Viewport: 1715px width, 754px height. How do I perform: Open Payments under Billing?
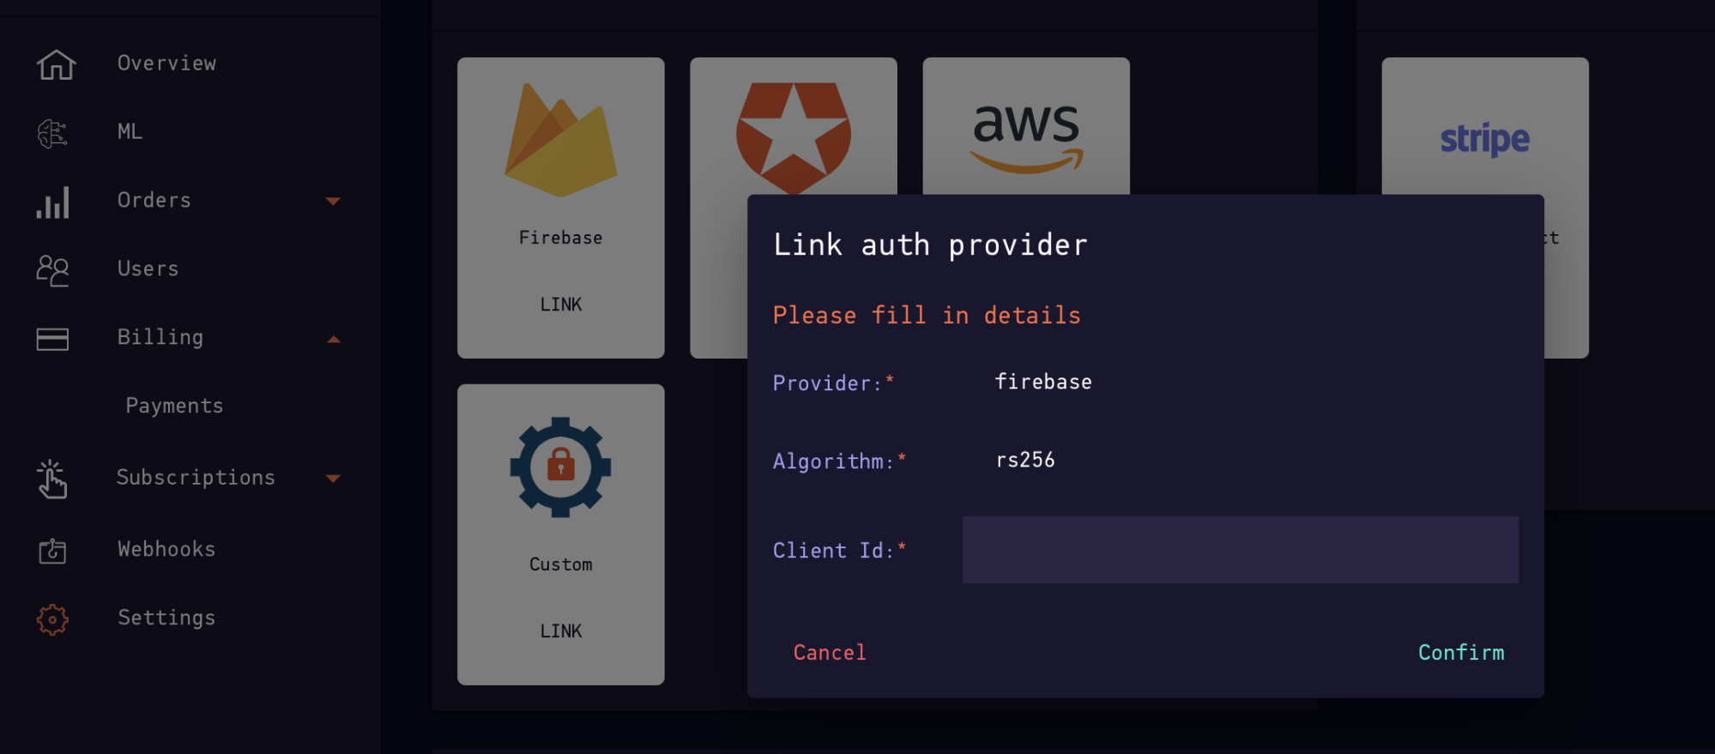174,406
